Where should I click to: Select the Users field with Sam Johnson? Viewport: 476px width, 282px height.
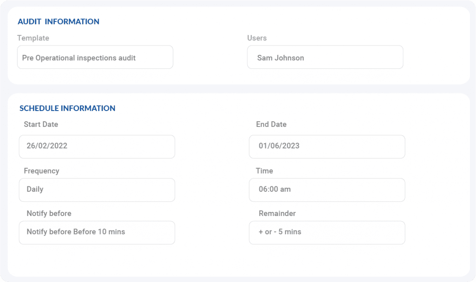pos(325,58)
